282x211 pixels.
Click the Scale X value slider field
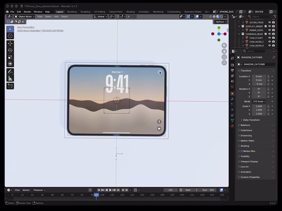[x=259, y=106]
